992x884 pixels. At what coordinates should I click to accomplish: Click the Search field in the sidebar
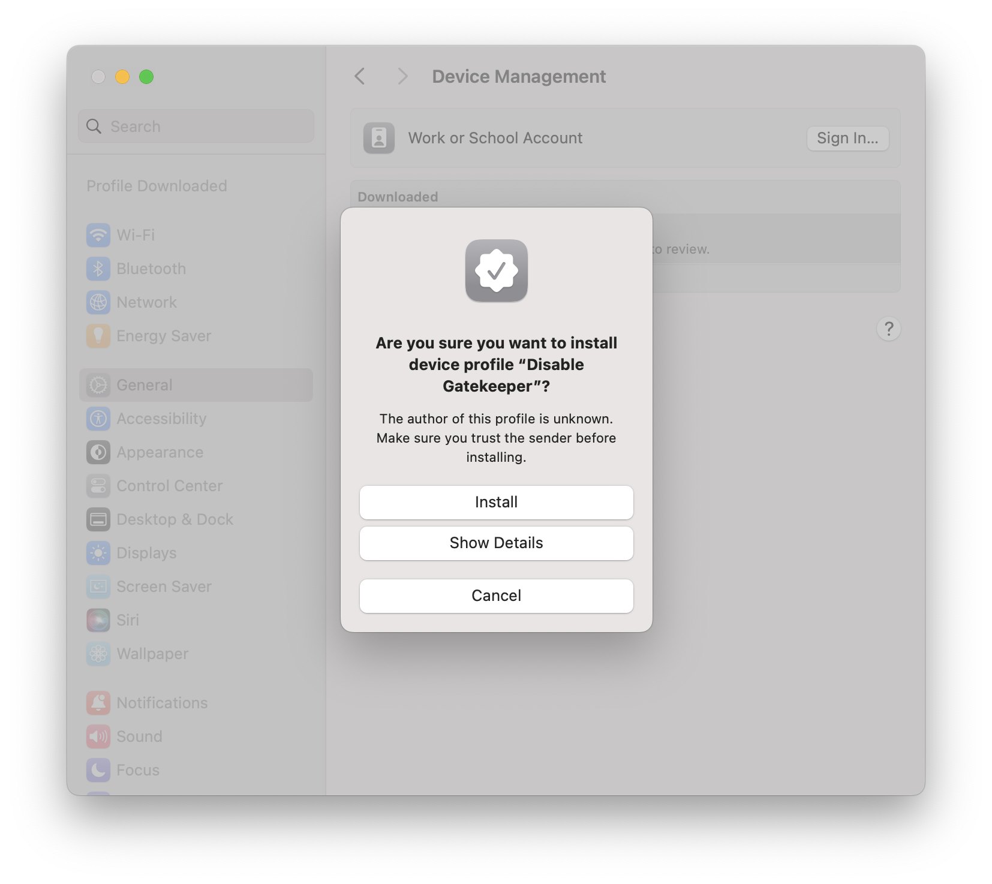tap(195, 126)
